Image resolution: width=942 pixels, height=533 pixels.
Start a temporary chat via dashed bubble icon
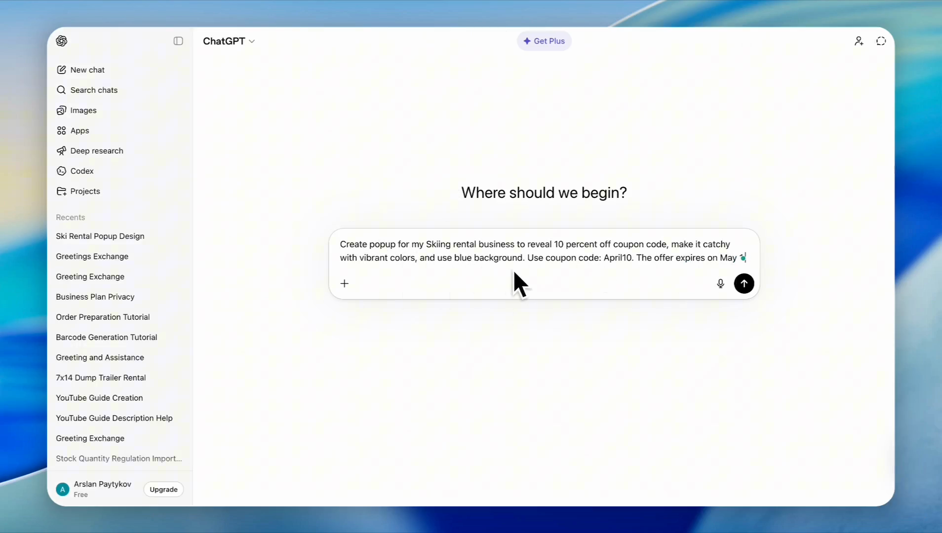[881, 41]
